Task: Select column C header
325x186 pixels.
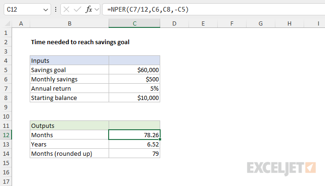Action: 135,23
